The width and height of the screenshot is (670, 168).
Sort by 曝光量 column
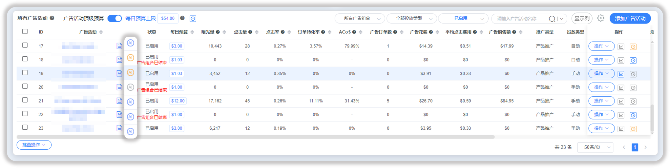tap(224, 32)
